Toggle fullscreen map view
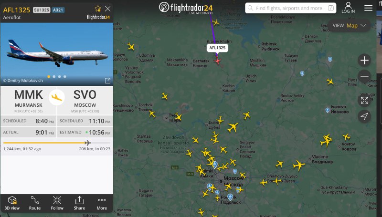The image size is (382, 217). tap(364, 100)
